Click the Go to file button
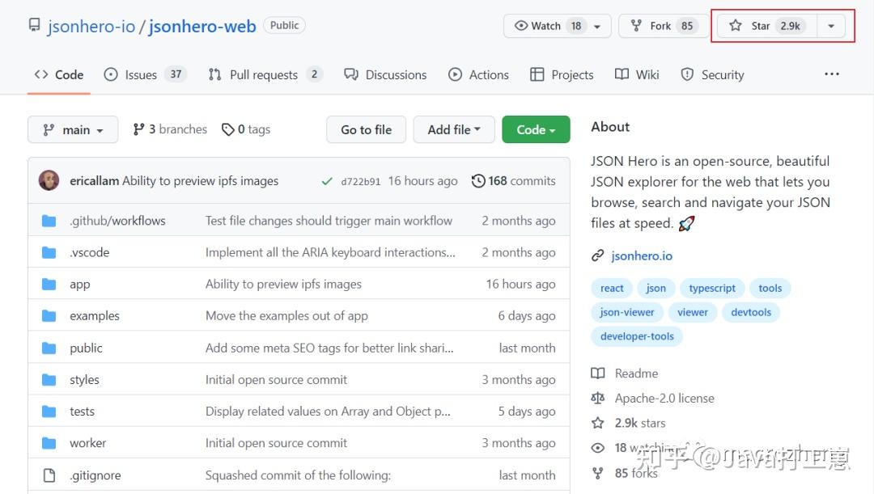The height and width of the screenshot is (494, 874). coord(366,129)
